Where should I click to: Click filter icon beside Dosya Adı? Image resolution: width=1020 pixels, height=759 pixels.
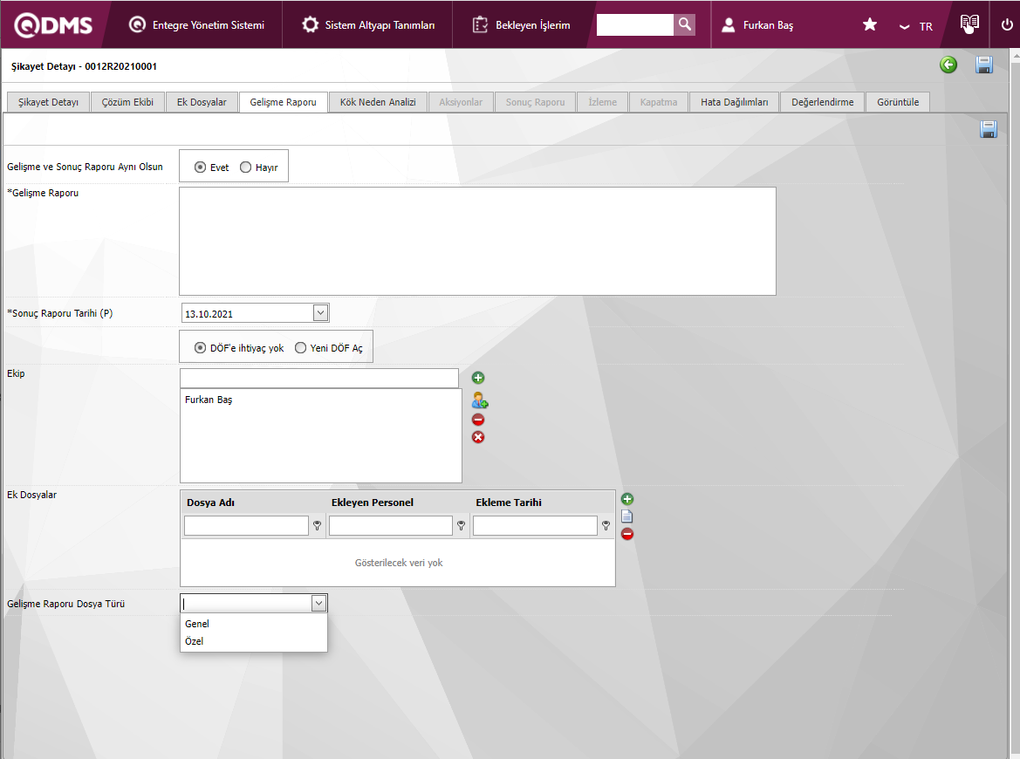[318, 525]
